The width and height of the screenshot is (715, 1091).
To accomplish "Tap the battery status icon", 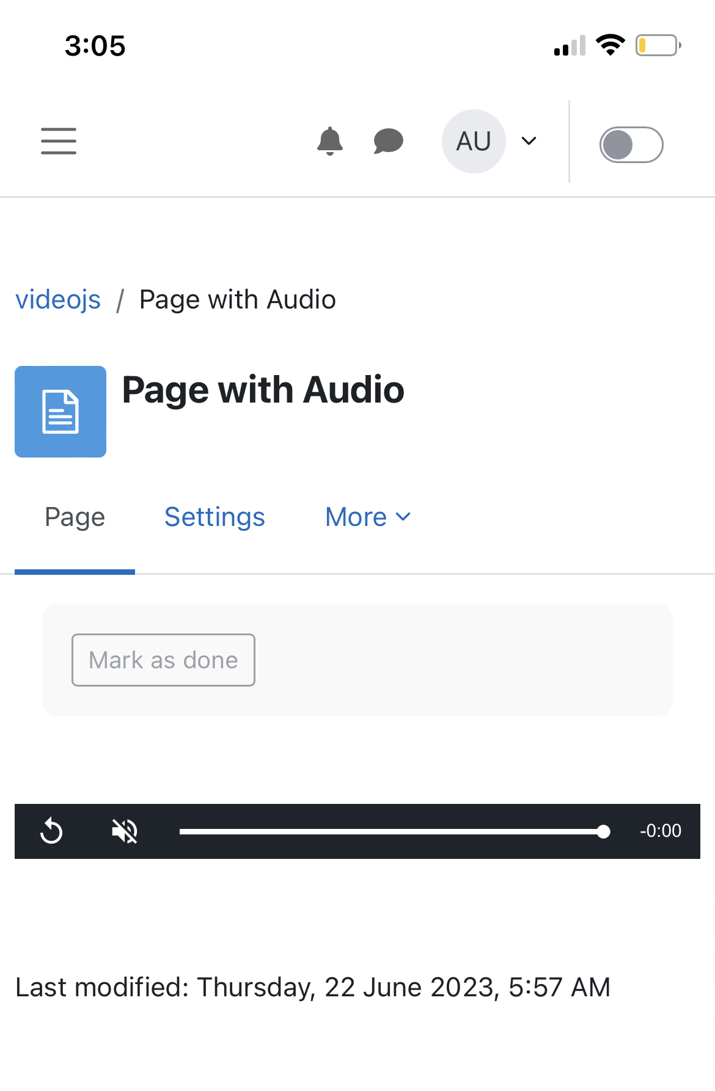I will click(x=658, y=45).
